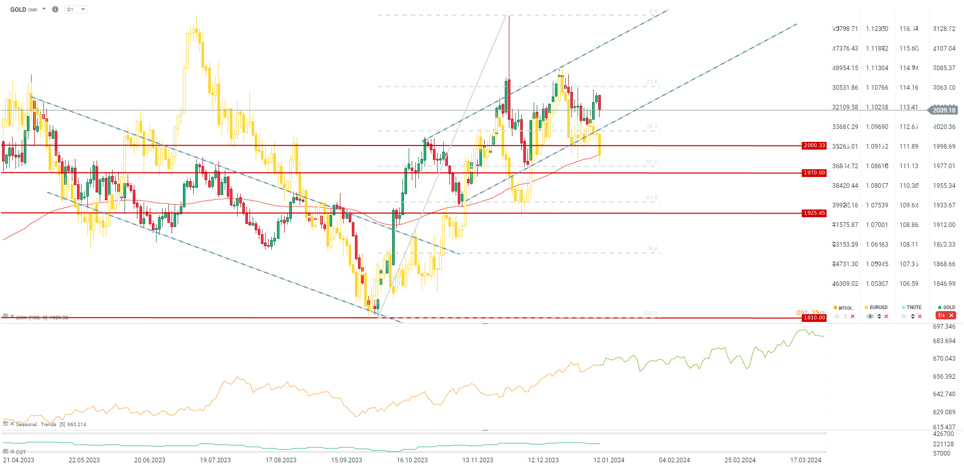This screenshot has width=964, height=469.
Task: Click the current price tag 2039.18
Action: [x=944, y=110]
